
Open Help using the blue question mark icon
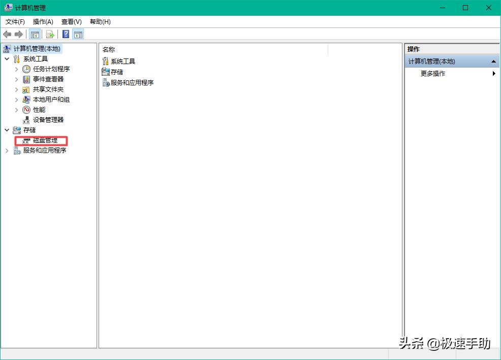point(64,34)
